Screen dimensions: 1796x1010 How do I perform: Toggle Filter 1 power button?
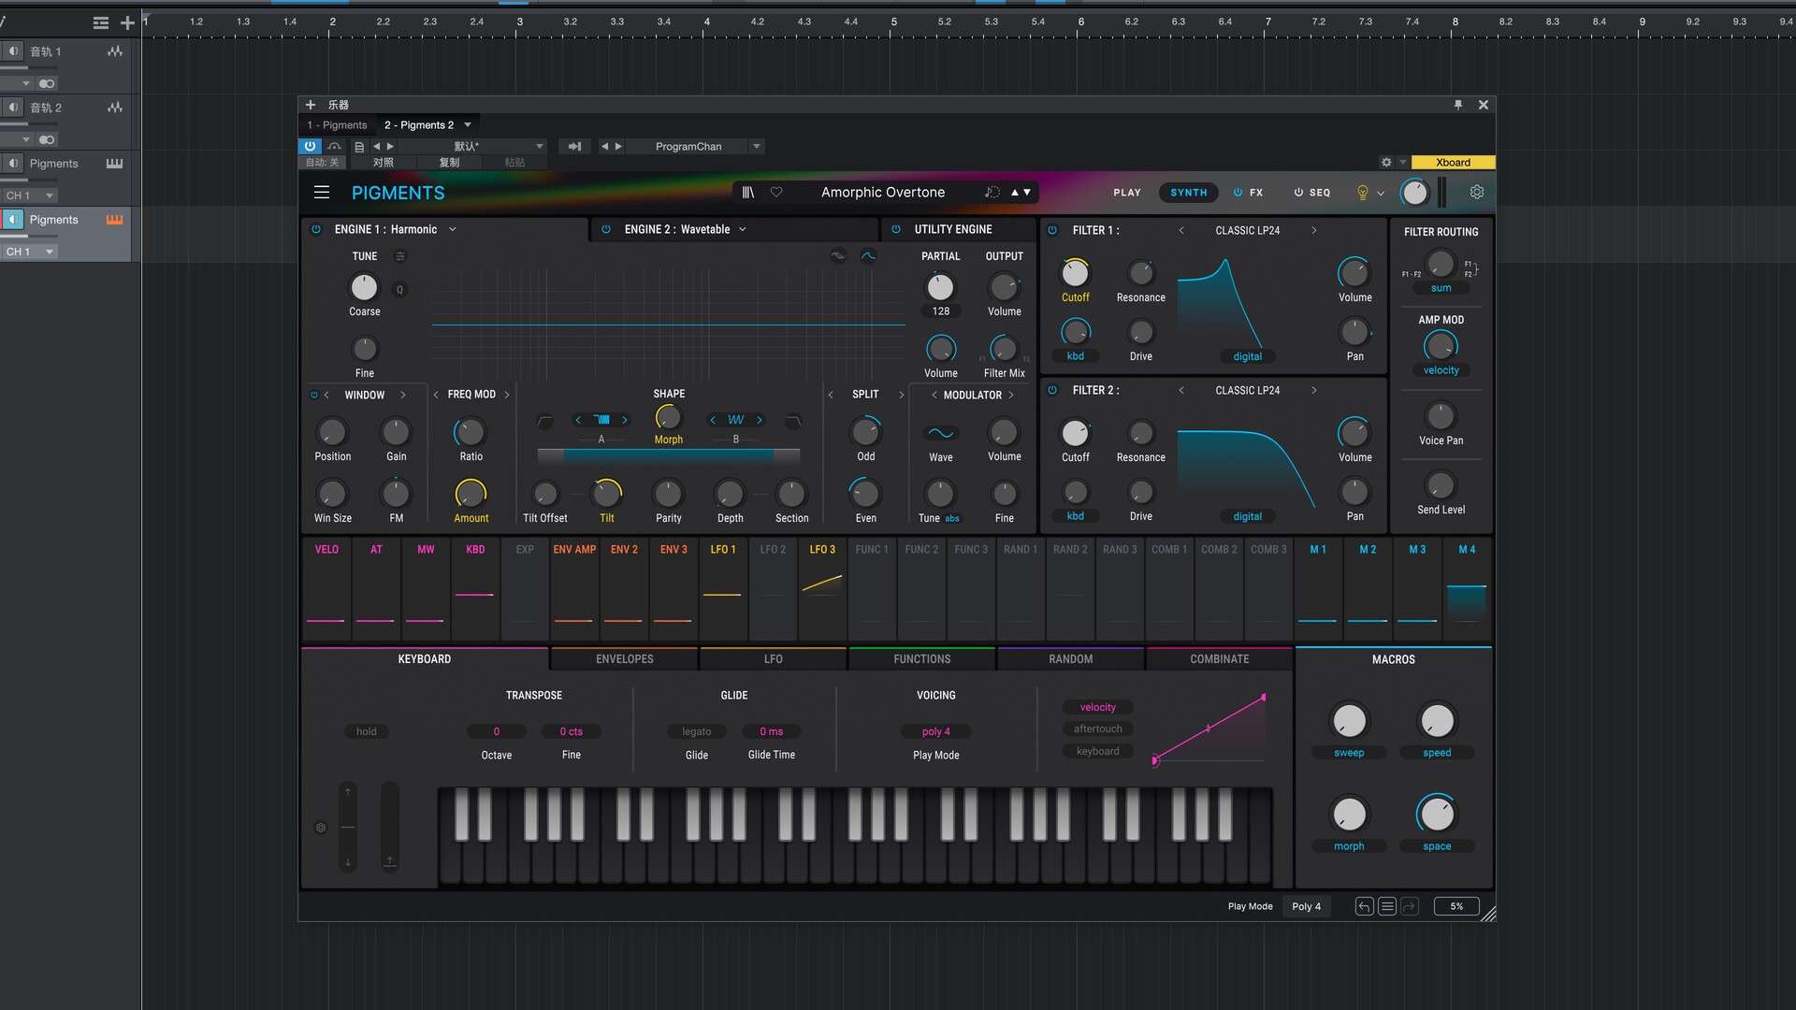pos(1052,230)
